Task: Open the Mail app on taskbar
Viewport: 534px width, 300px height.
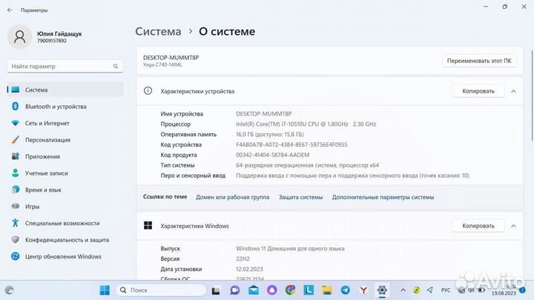Action: [x=254, y=290]
